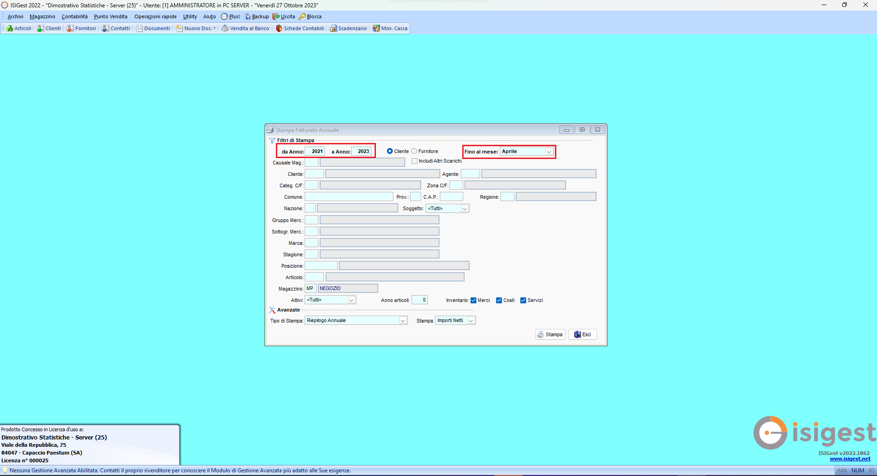Uncheck the Costi inventory checkbox

[499, 301]
